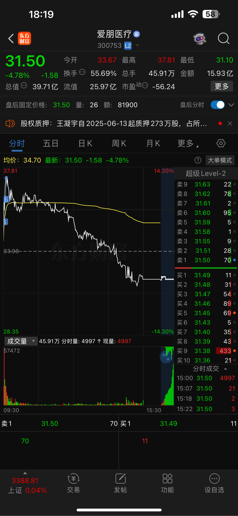Tap the back arrow icon
This screenshot has height=516, width=238.
click(x=11, y=38)
